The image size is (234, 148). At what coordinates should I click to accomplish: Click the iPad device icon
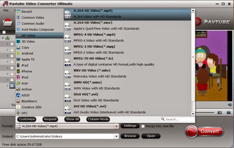pos(18,65)
